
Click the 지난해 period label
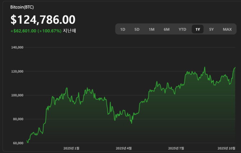[x=69, y=31]
